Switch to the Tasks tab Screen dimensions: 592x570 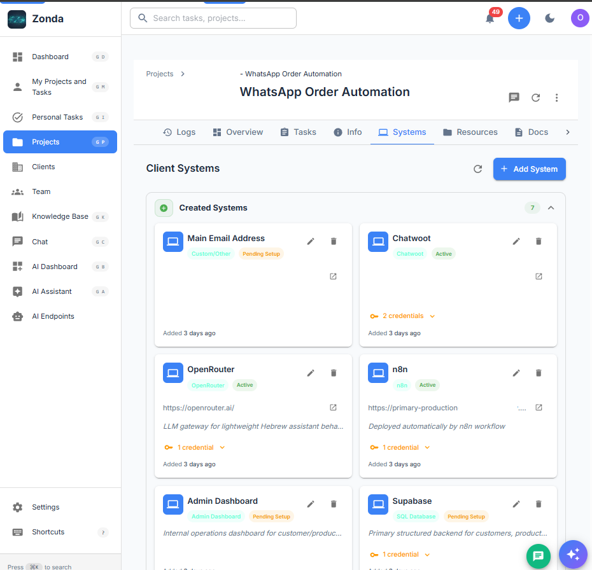point(299,132)
